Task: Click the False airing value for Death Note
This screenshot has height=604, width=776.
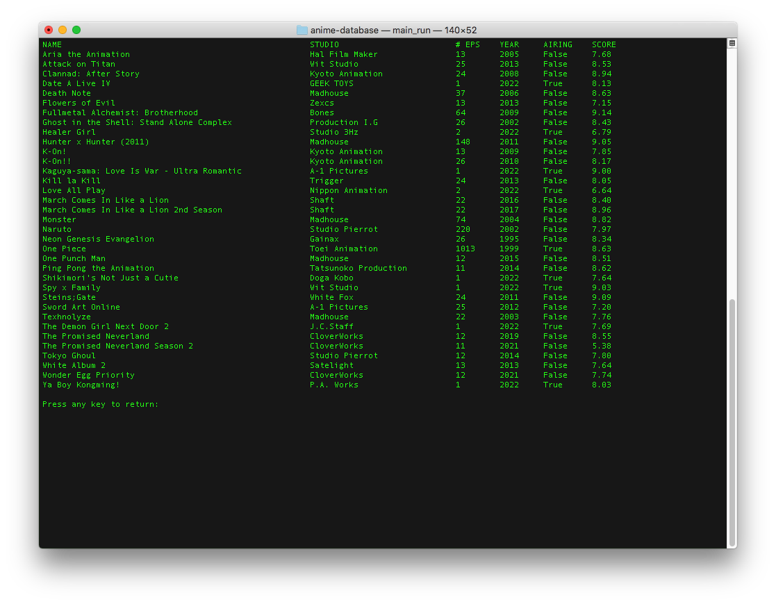Action: (x=555, y=93)
